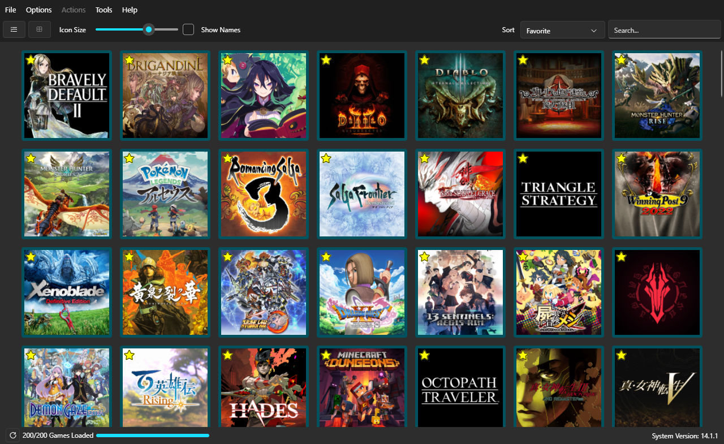Select the Pokémon Legends Arceus game thumbnail
The width and height of the screenshot is (724, 444).
(165, 194)
